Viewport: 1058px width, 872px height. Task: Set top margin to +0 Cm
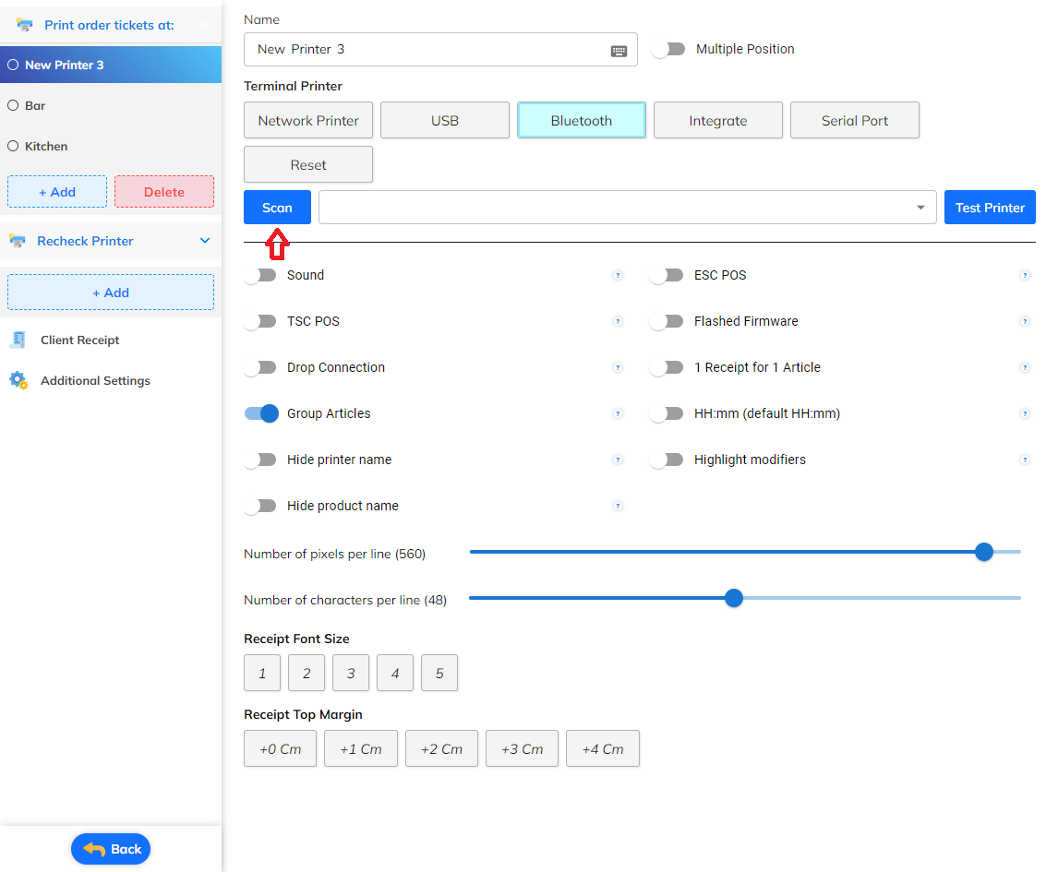[x=280, y=748]
